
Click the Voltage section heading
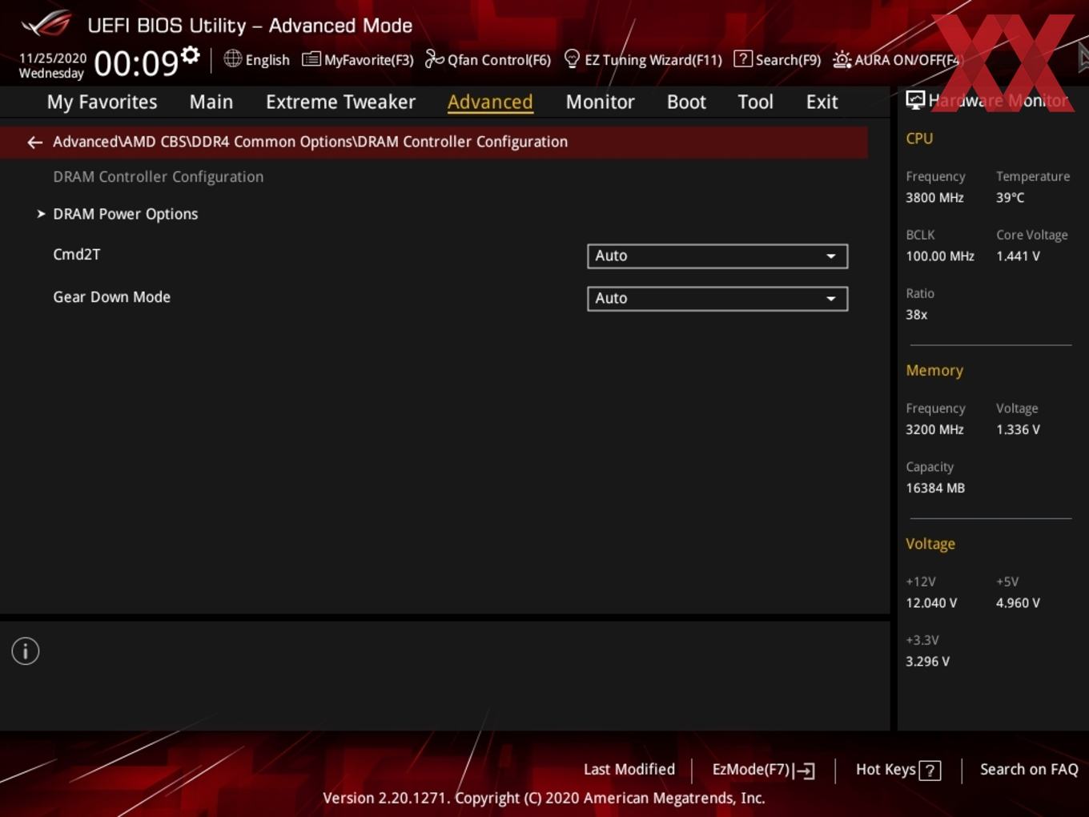pos(930,544)
